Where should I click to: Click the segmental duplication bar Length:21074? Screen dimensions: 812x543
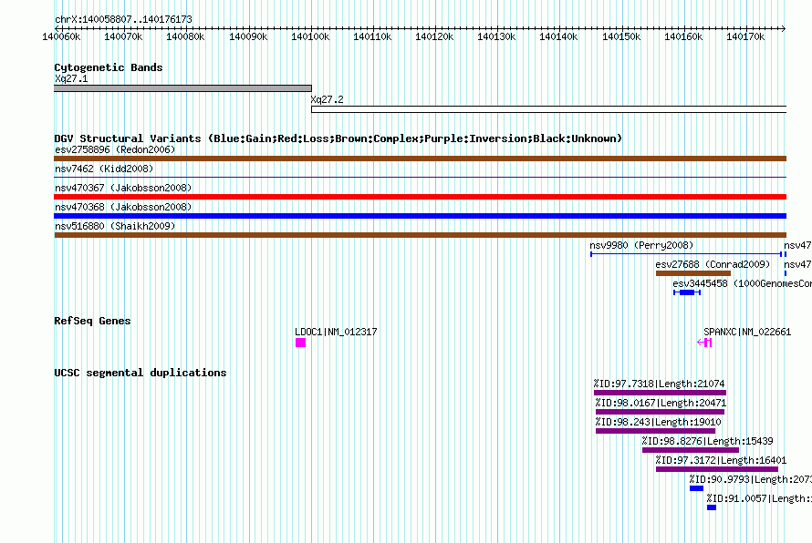click(x=660, y=393)
